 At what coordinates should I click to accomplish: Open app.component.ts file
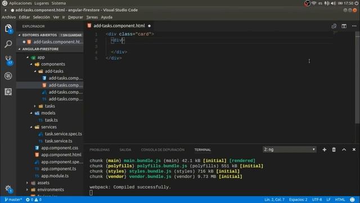[x=58, y=169]
